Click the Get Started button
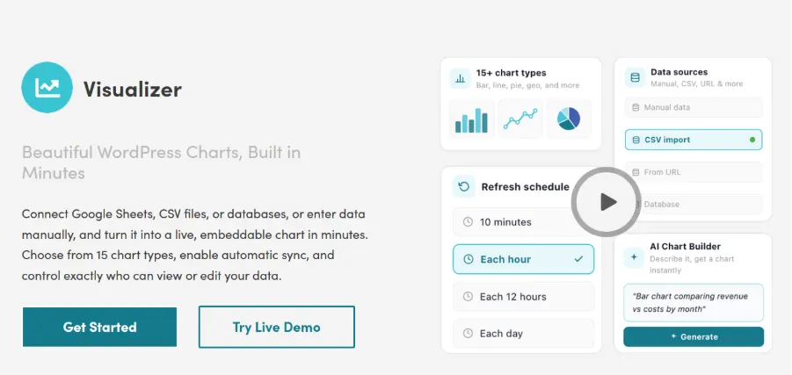 99,328
